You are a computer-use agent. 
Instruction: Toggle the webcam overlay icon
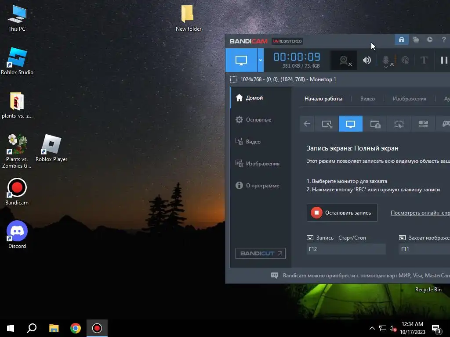pos(344,60)
